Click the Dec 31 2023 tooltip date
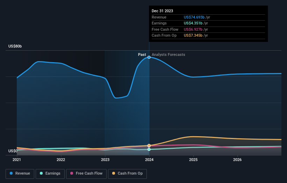287x183 pixels. coord(162,11)
